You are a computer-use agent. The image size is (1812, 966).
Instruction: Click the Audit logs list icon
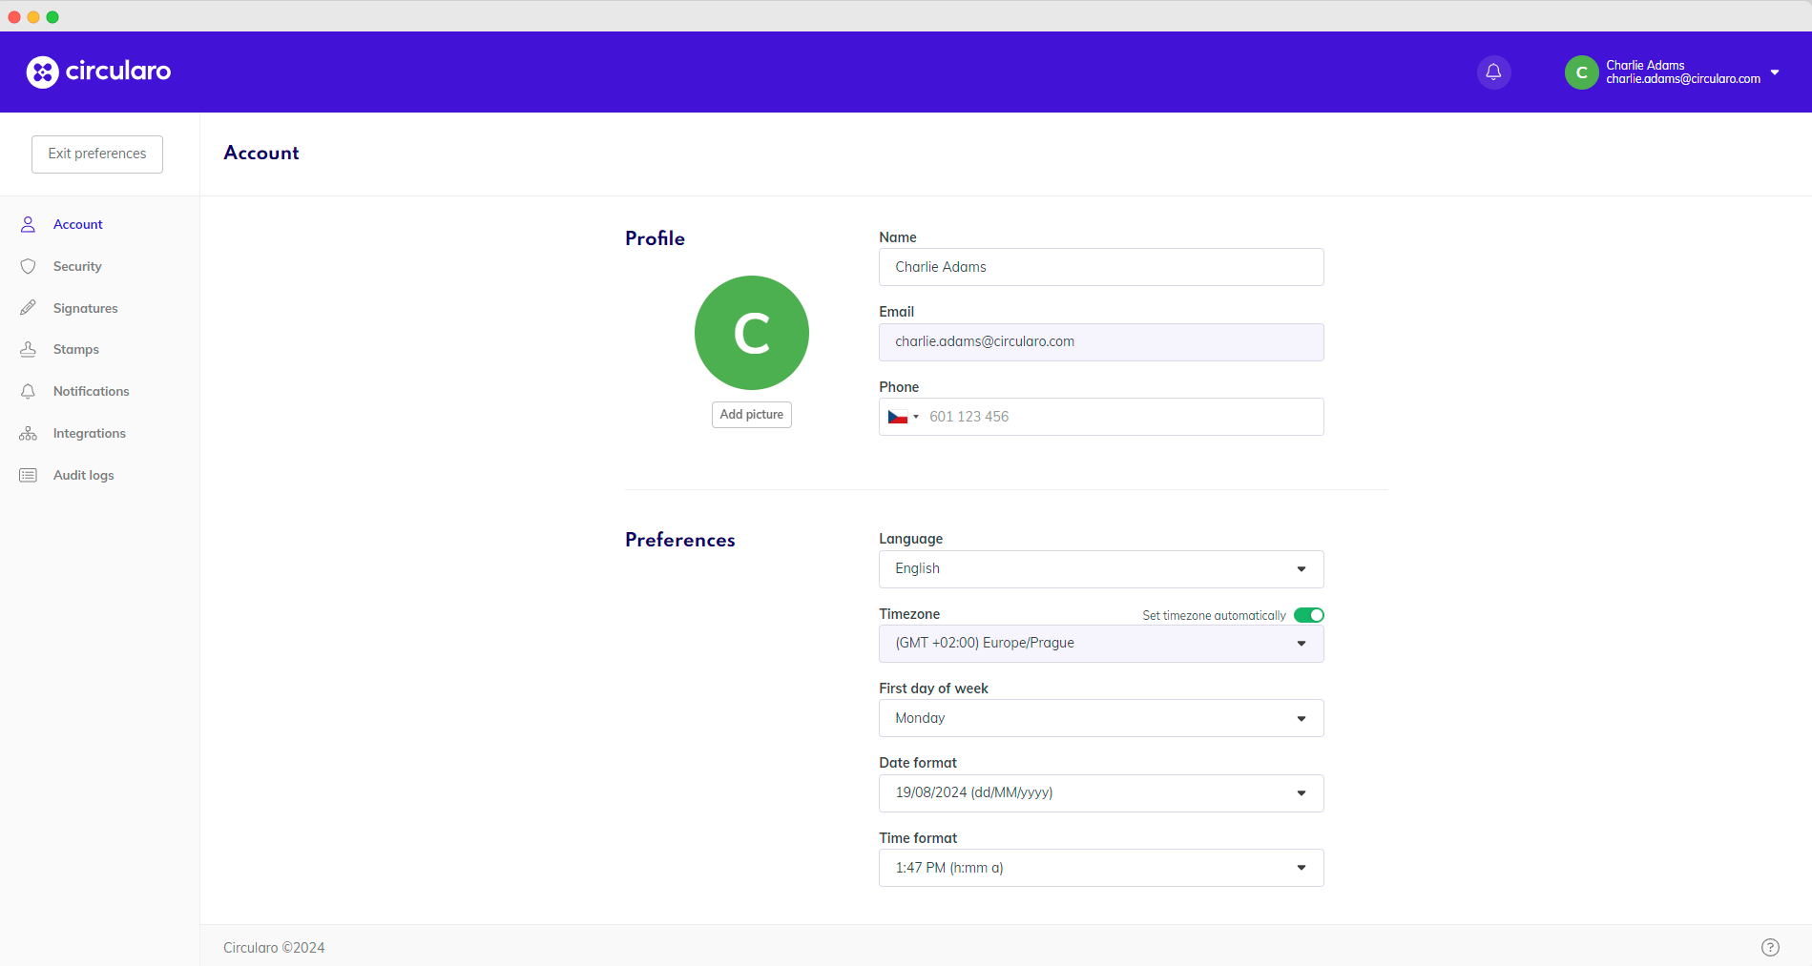pyautogui.click(x=29, y=475)
